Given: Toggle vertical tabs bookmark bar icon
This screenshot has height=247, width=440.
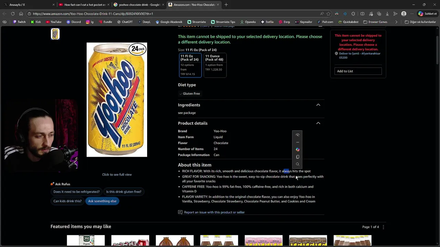Looking at the screenshot, I should point(4,22).
